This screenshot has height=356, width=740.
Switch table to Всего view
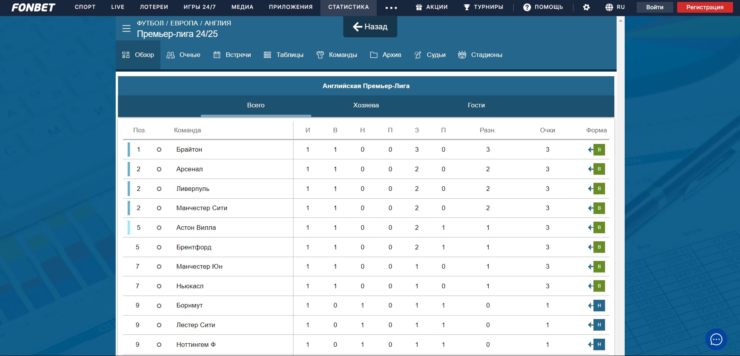(x=256, y=105)
